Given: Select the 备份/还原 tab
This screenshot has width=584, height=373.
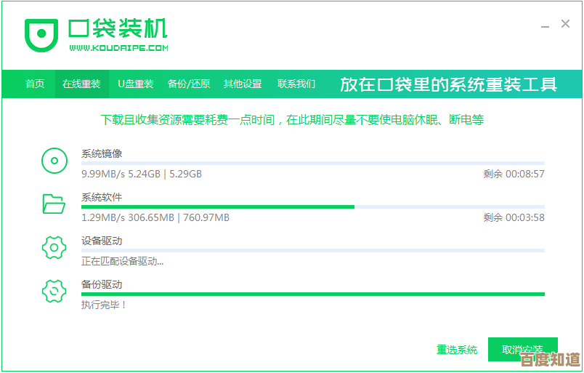Looking at the screenshot, I should (189, 84).
